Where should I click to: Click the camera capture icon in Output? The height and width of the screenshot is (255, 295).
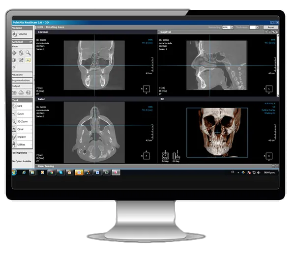tap(14, 92)
